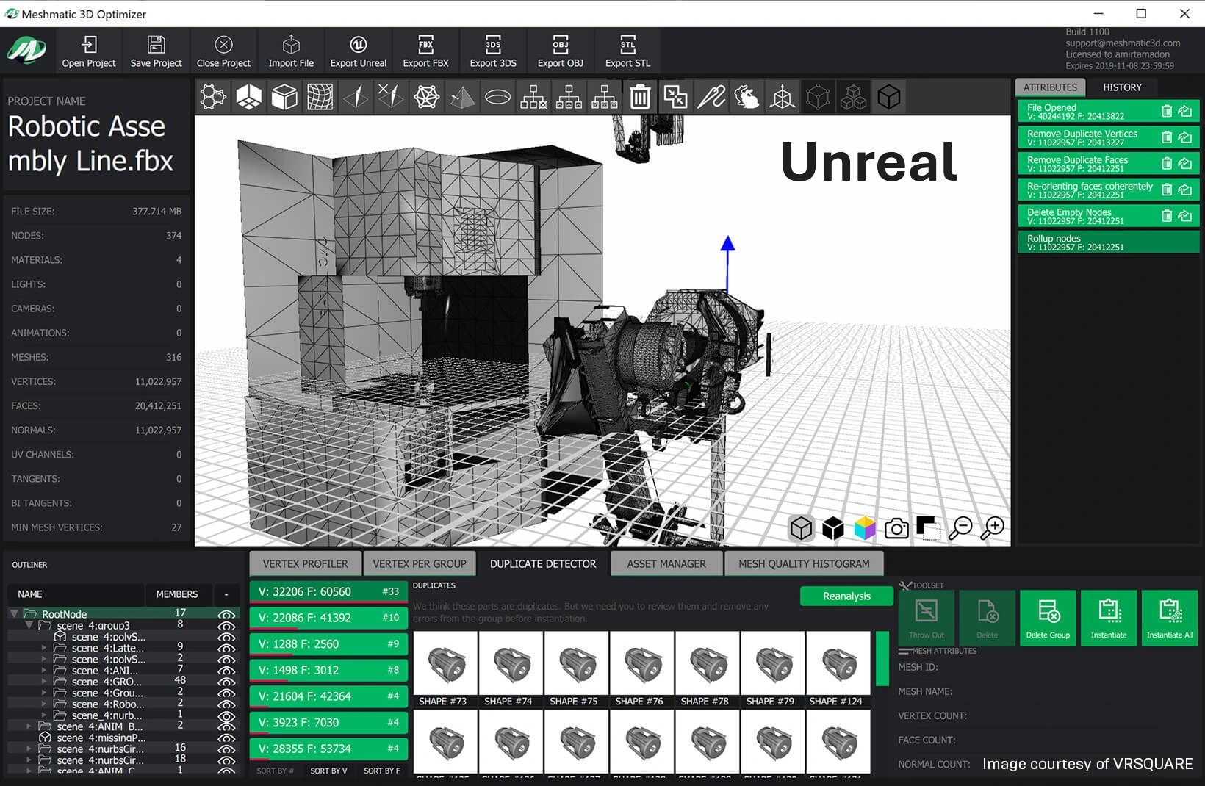
Task: Expand the scene_4:Latte... node
Action: pyautogui.click(x=44, y=648)
